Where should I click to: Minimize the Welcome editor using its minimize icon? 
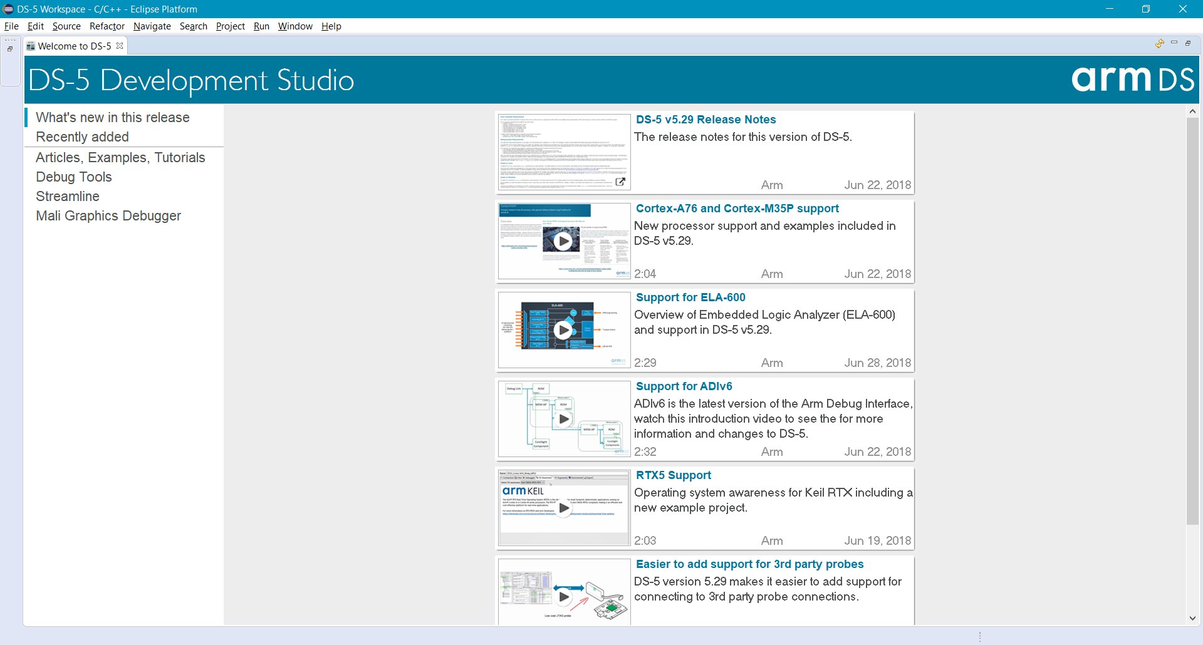[x=1175, y=44]
